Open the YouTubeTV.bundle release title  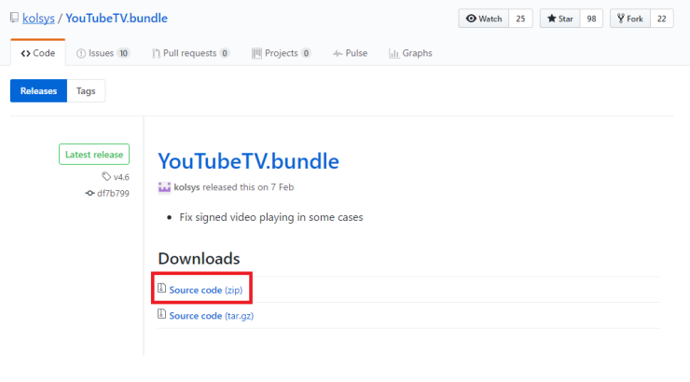point(249,161)
